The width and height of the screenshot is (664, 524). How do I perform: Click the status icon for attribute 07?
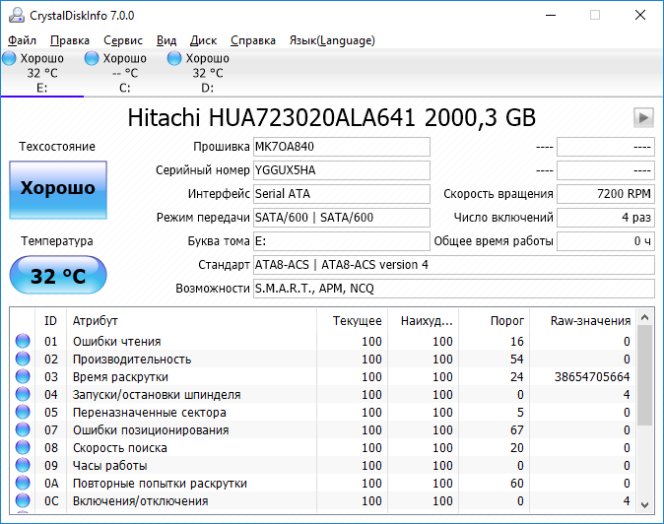pos(23,429)
